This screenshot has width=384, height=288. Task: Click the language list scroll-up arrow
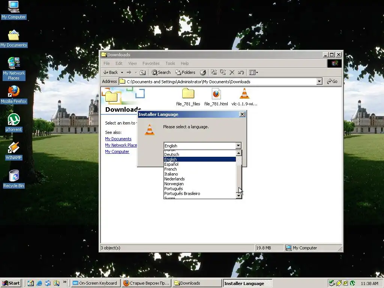tap(239, 153)
